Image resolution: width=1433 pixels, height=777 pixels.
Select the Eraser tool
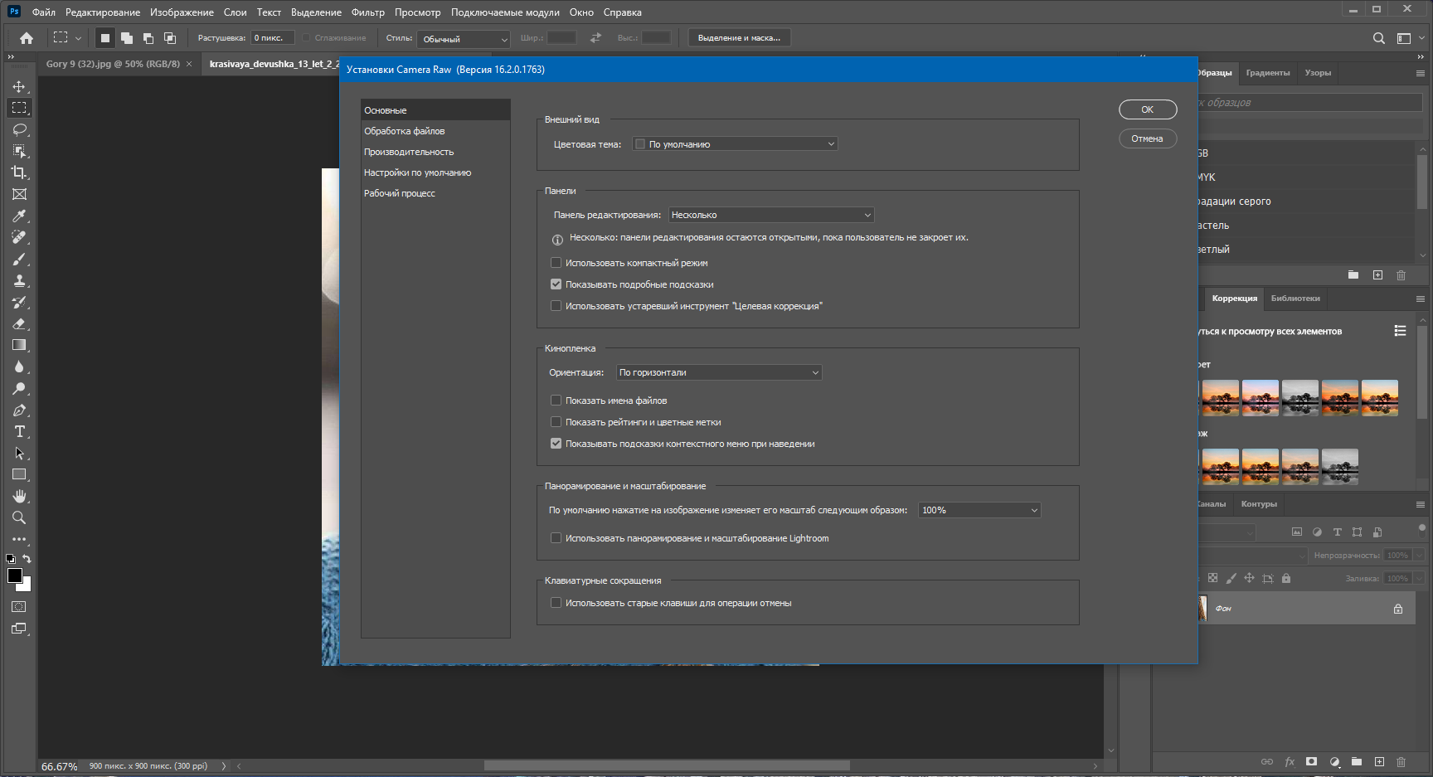pos(19,323)
